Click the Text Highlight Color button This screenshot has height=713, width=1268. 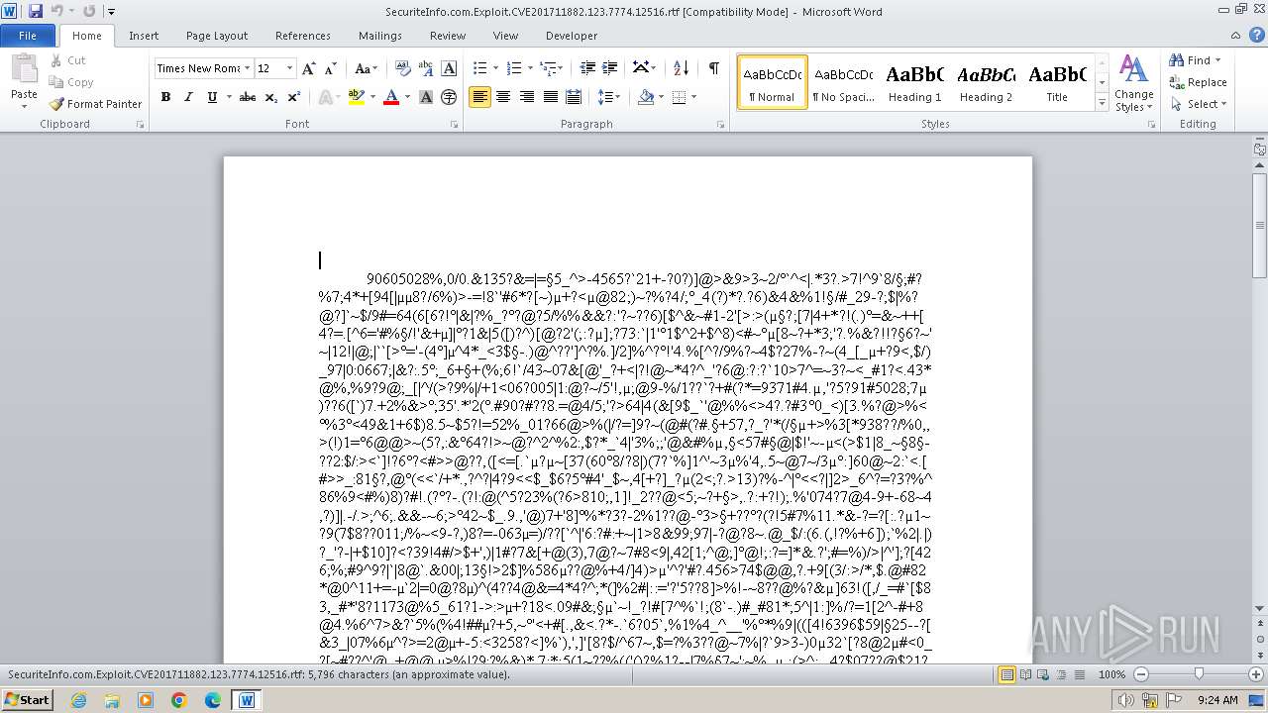tap(356, 97)
